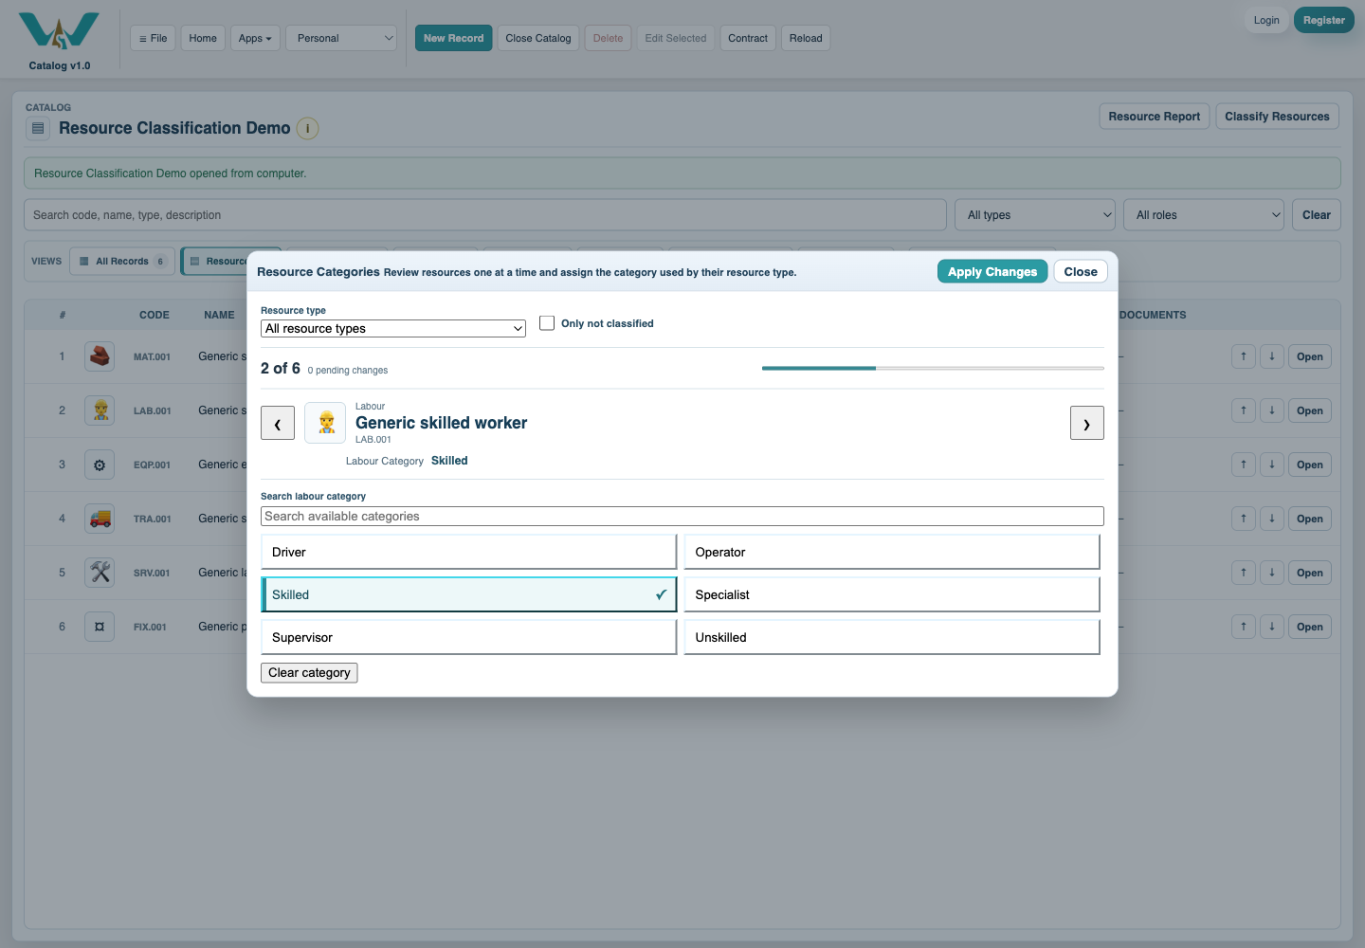This screenshot has width=1365, height=948.
Task: Click the selected Skilled category option
Action: [469, 594]
